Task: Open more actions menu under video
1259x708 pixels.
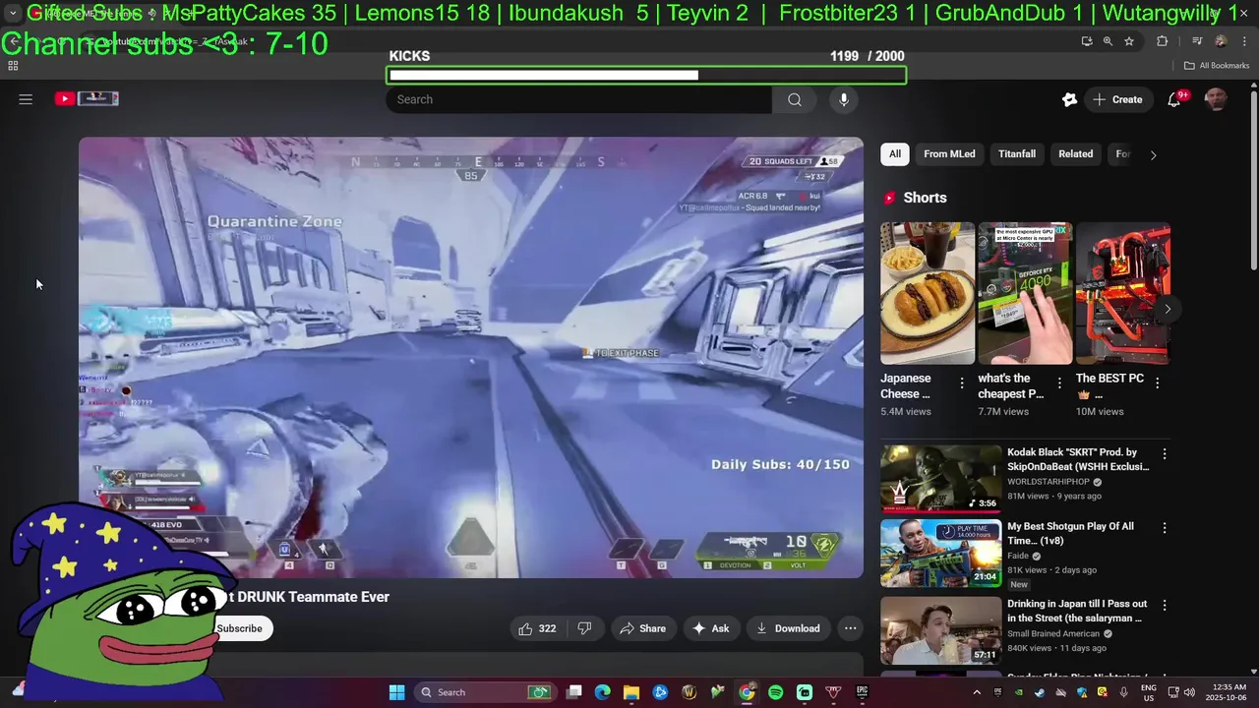Action: pos(851,628)
